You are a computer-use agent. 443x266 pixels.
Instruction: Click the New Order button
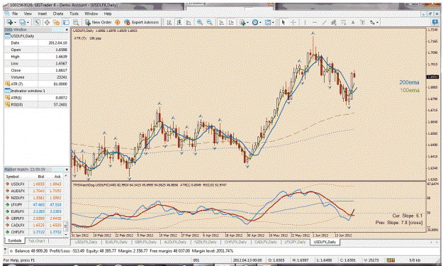(99, 22)
